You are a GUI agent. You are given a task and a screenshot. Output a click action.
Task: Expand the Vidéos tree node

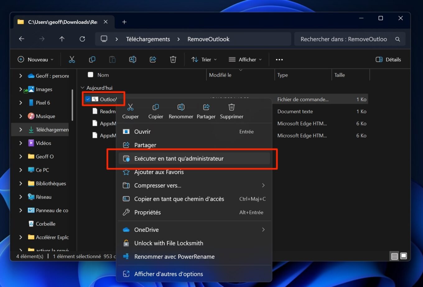[x=21, y=143]
